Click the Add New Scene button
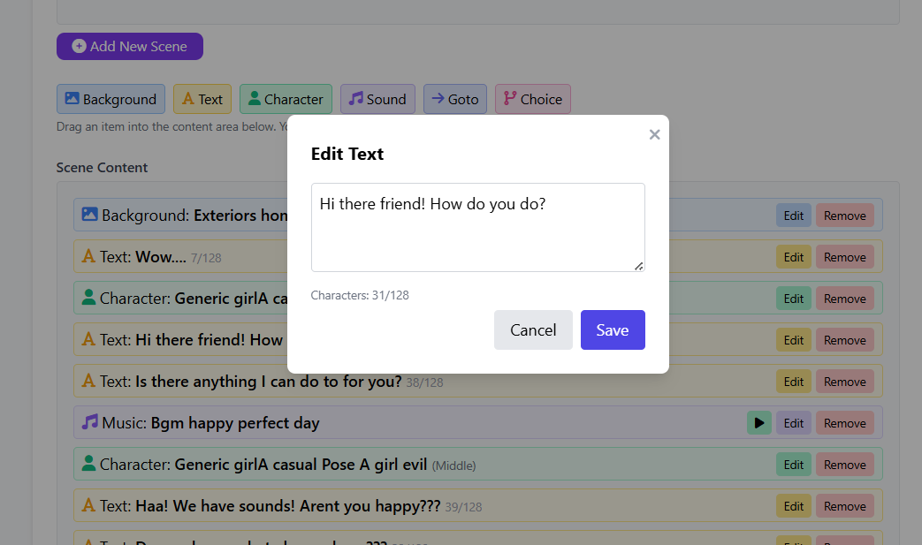 point(130,47)
